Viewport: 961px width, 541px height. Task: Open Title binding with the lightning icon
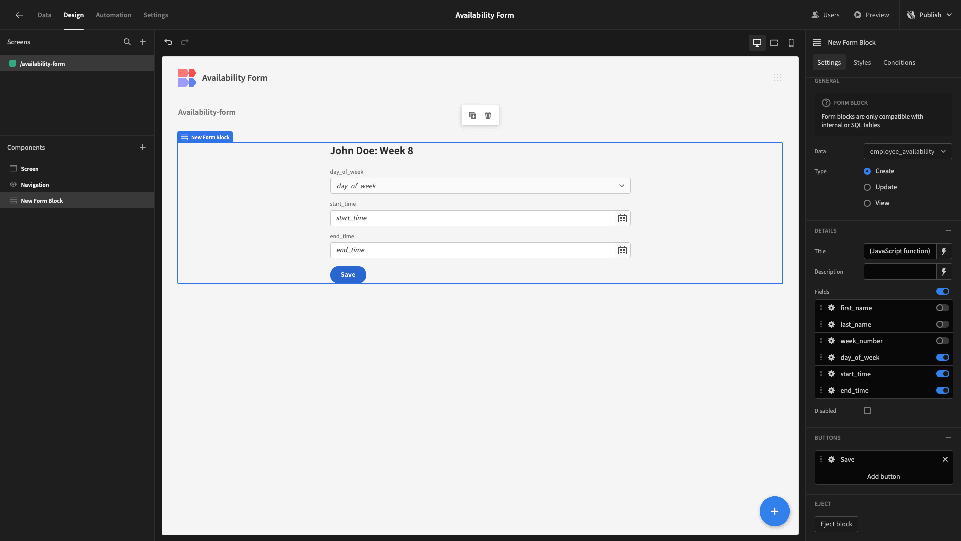(x=944, y=251)
